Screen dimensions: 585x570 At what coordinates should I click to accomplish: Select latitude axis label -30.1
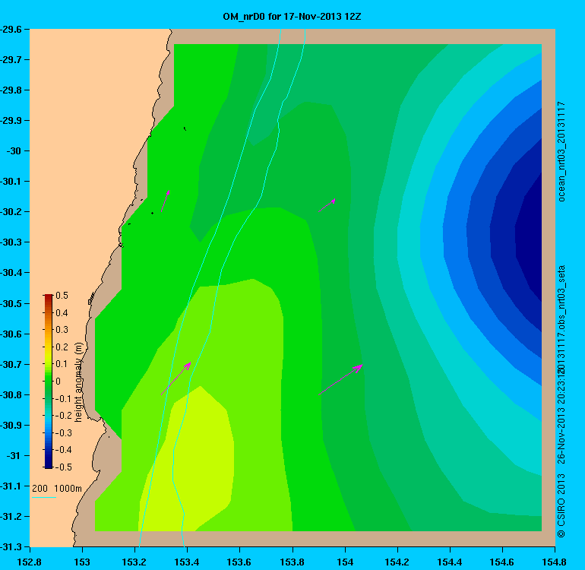11,182
